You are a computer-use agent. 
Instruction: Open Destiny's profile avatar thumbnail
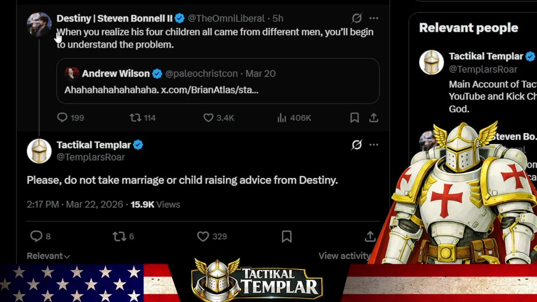point(39,24)
